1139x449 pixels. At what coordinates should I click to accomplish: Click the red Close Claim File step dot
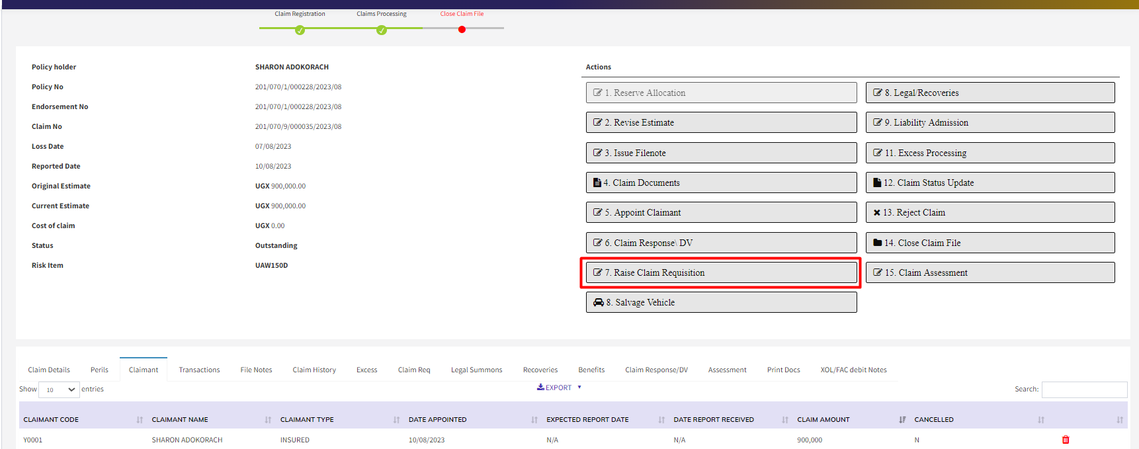tap(462, 29)
